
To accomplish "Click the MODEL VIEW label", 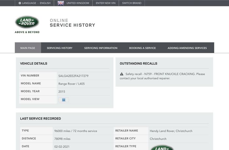I will [30, 99].
